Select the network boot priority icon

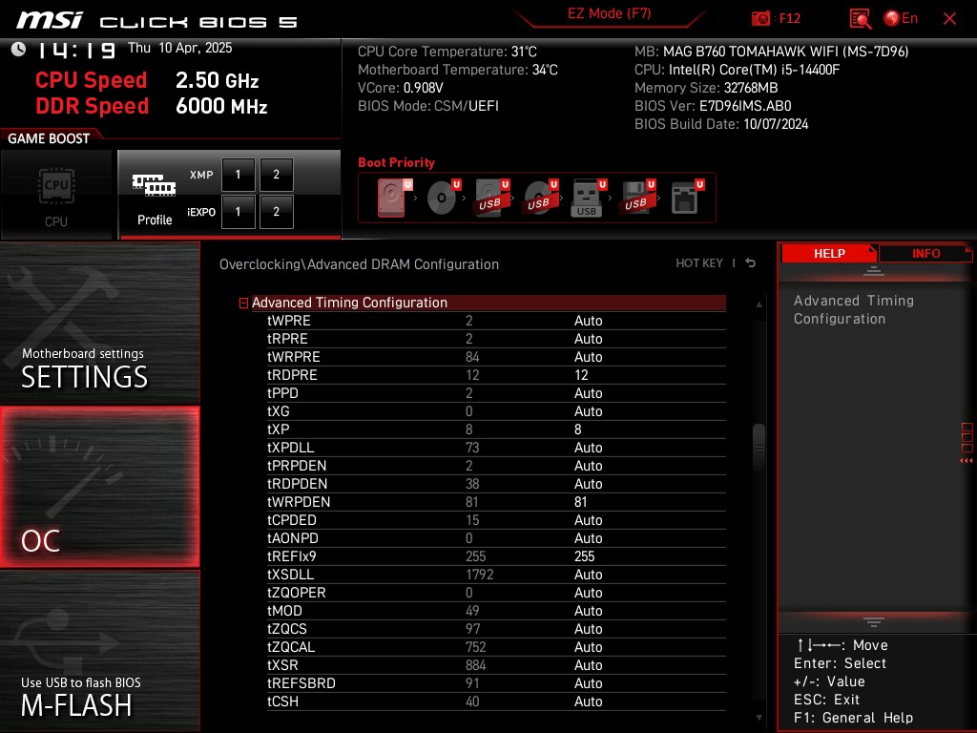[x=685, y=198]
